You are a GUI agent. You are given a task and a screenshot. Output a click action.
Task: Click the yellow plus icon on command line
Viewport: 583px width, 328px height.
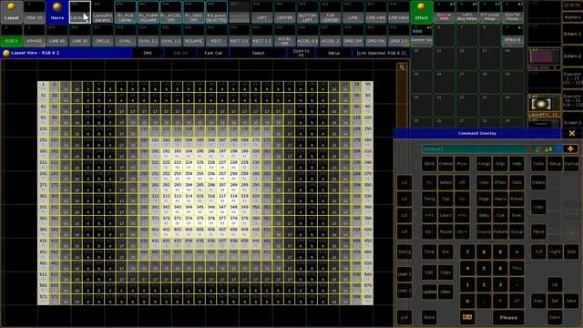570,149
